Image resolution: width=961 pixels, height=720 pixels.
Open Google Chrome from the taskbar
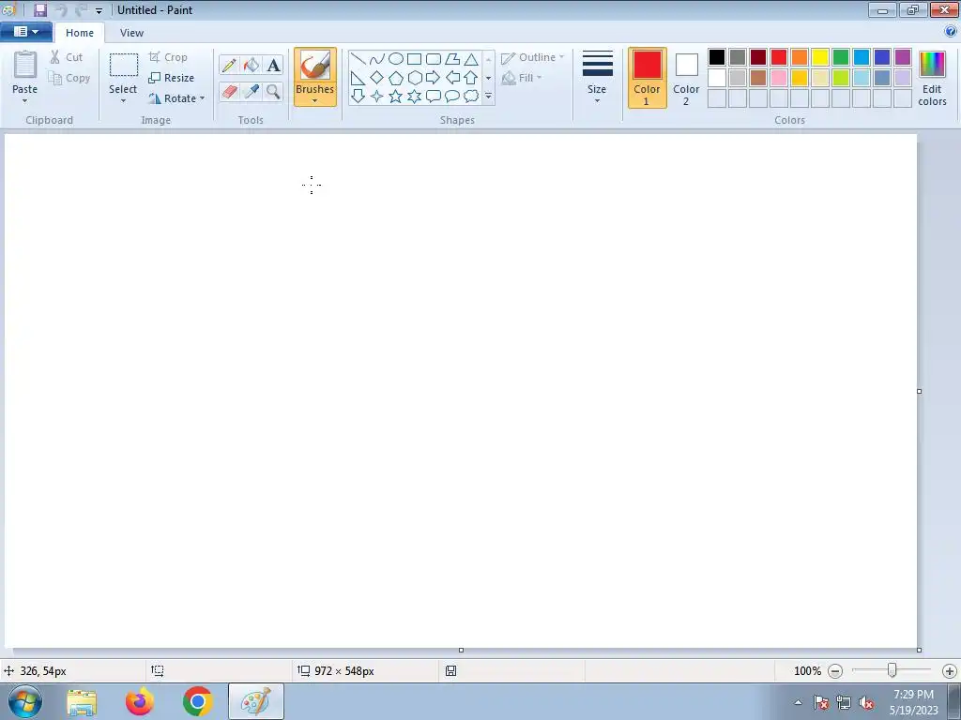click(197, 701)
